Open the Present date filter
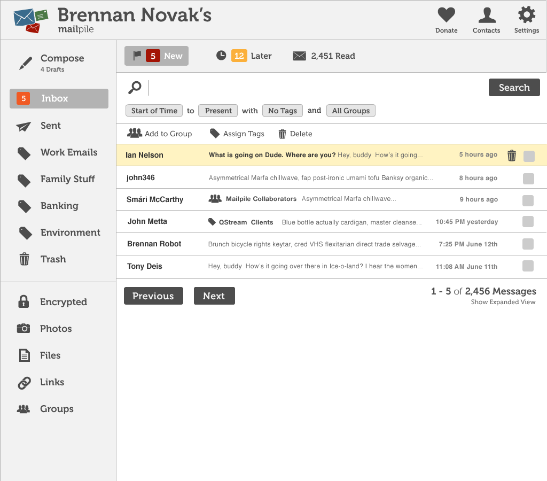The image size is (547, 481). point(218,111)
